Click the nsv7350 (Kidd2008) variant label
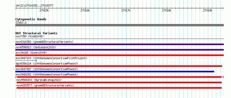This screenshot has height=98, width=231. (x=30, y=36)
